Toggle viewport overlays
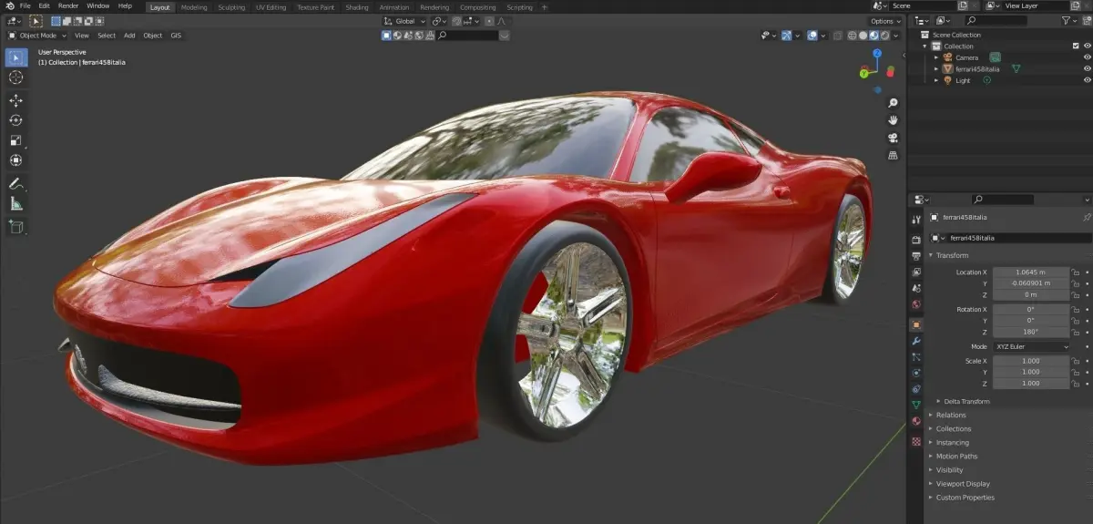 (x=812, y=36)
